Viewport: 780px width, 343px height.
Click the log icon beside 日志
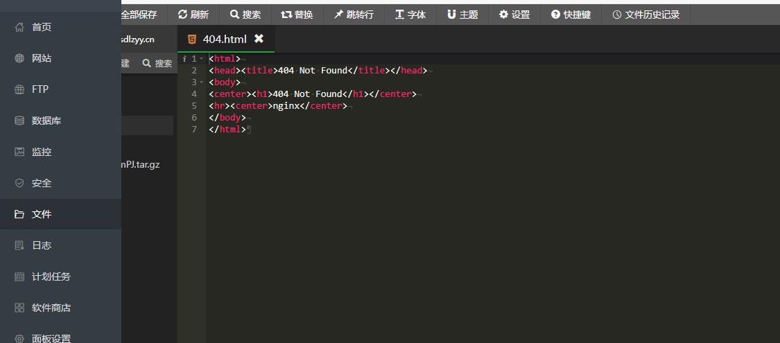click(19, 245)
